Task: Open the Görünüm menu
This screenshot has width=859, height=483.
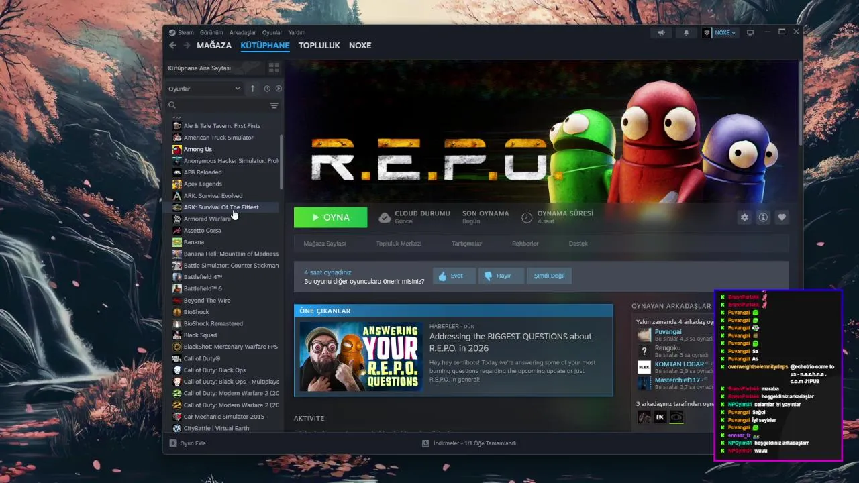Action: coord(211,32)
